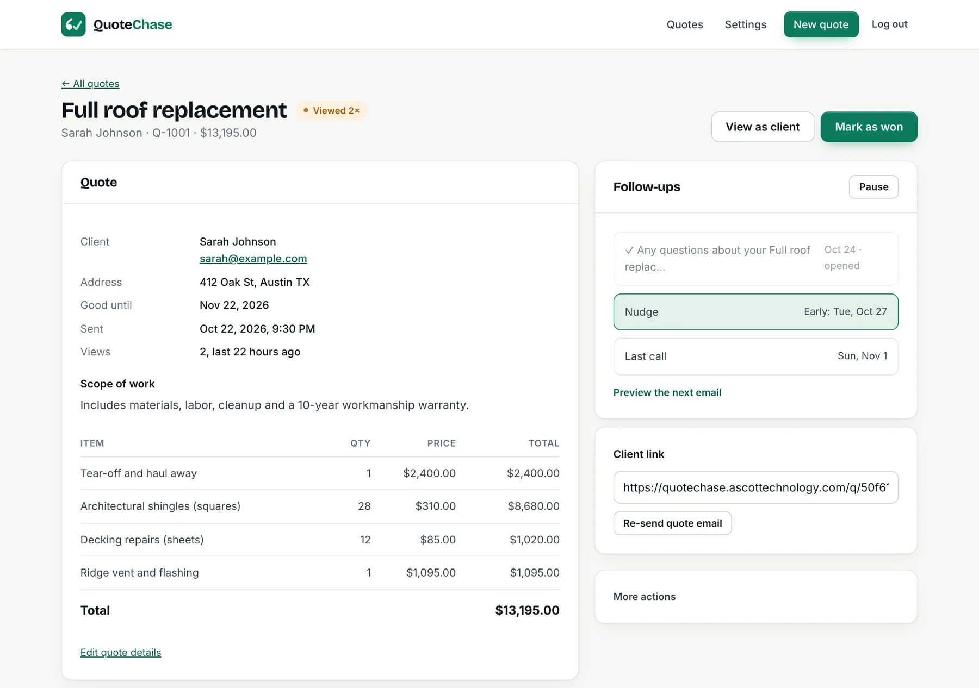Click 'Tear-off and haul away' line item
Image resolution: width=979 pixels, height=688 pixels.
tap(139, 473)
